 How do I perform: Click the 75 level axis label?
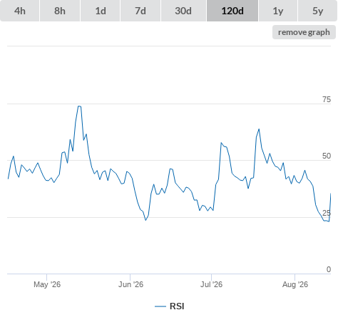click(x=327, y=99)
